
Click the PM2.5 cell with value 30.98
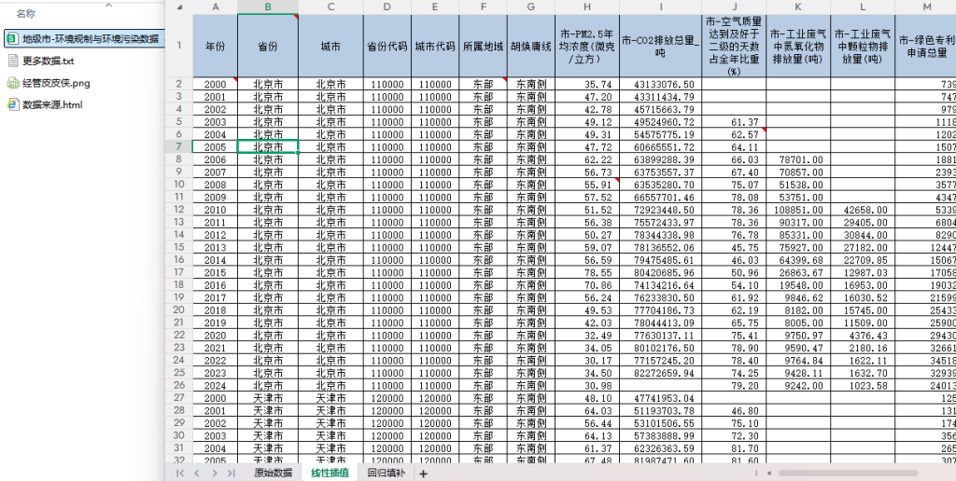coord(587,385)
